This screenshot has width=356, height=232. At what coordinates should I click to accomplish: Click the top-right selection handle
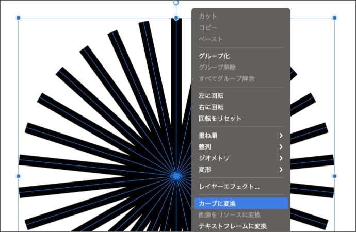click(x=334, y=18)
